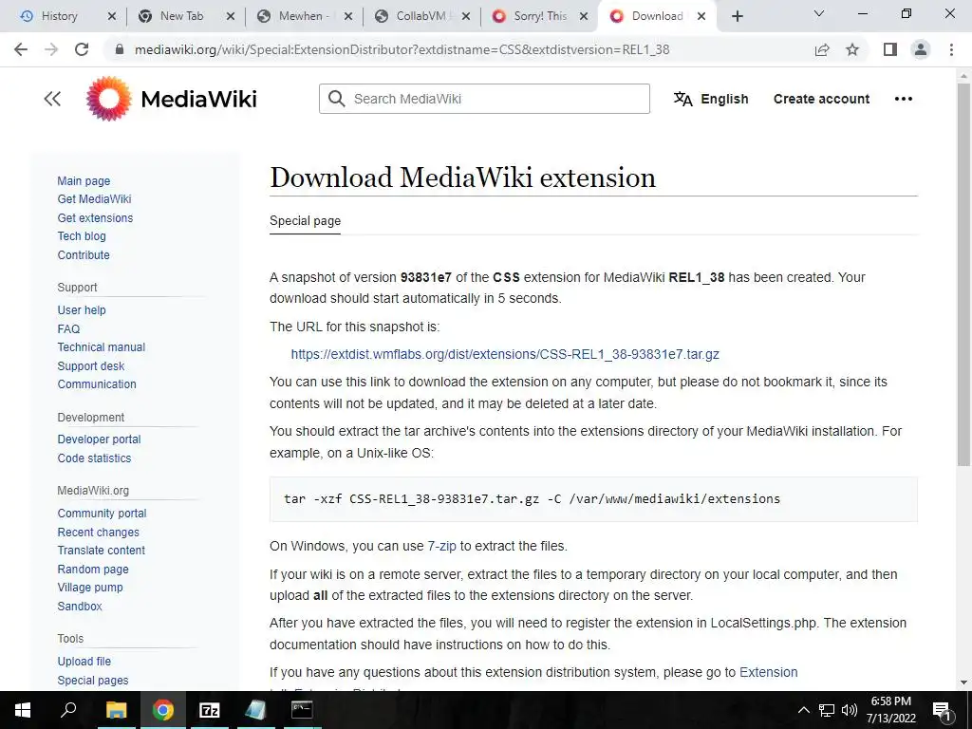
Task: Collapse MediaWiki sidebar with double-chevron
Action: coord(53,99)
